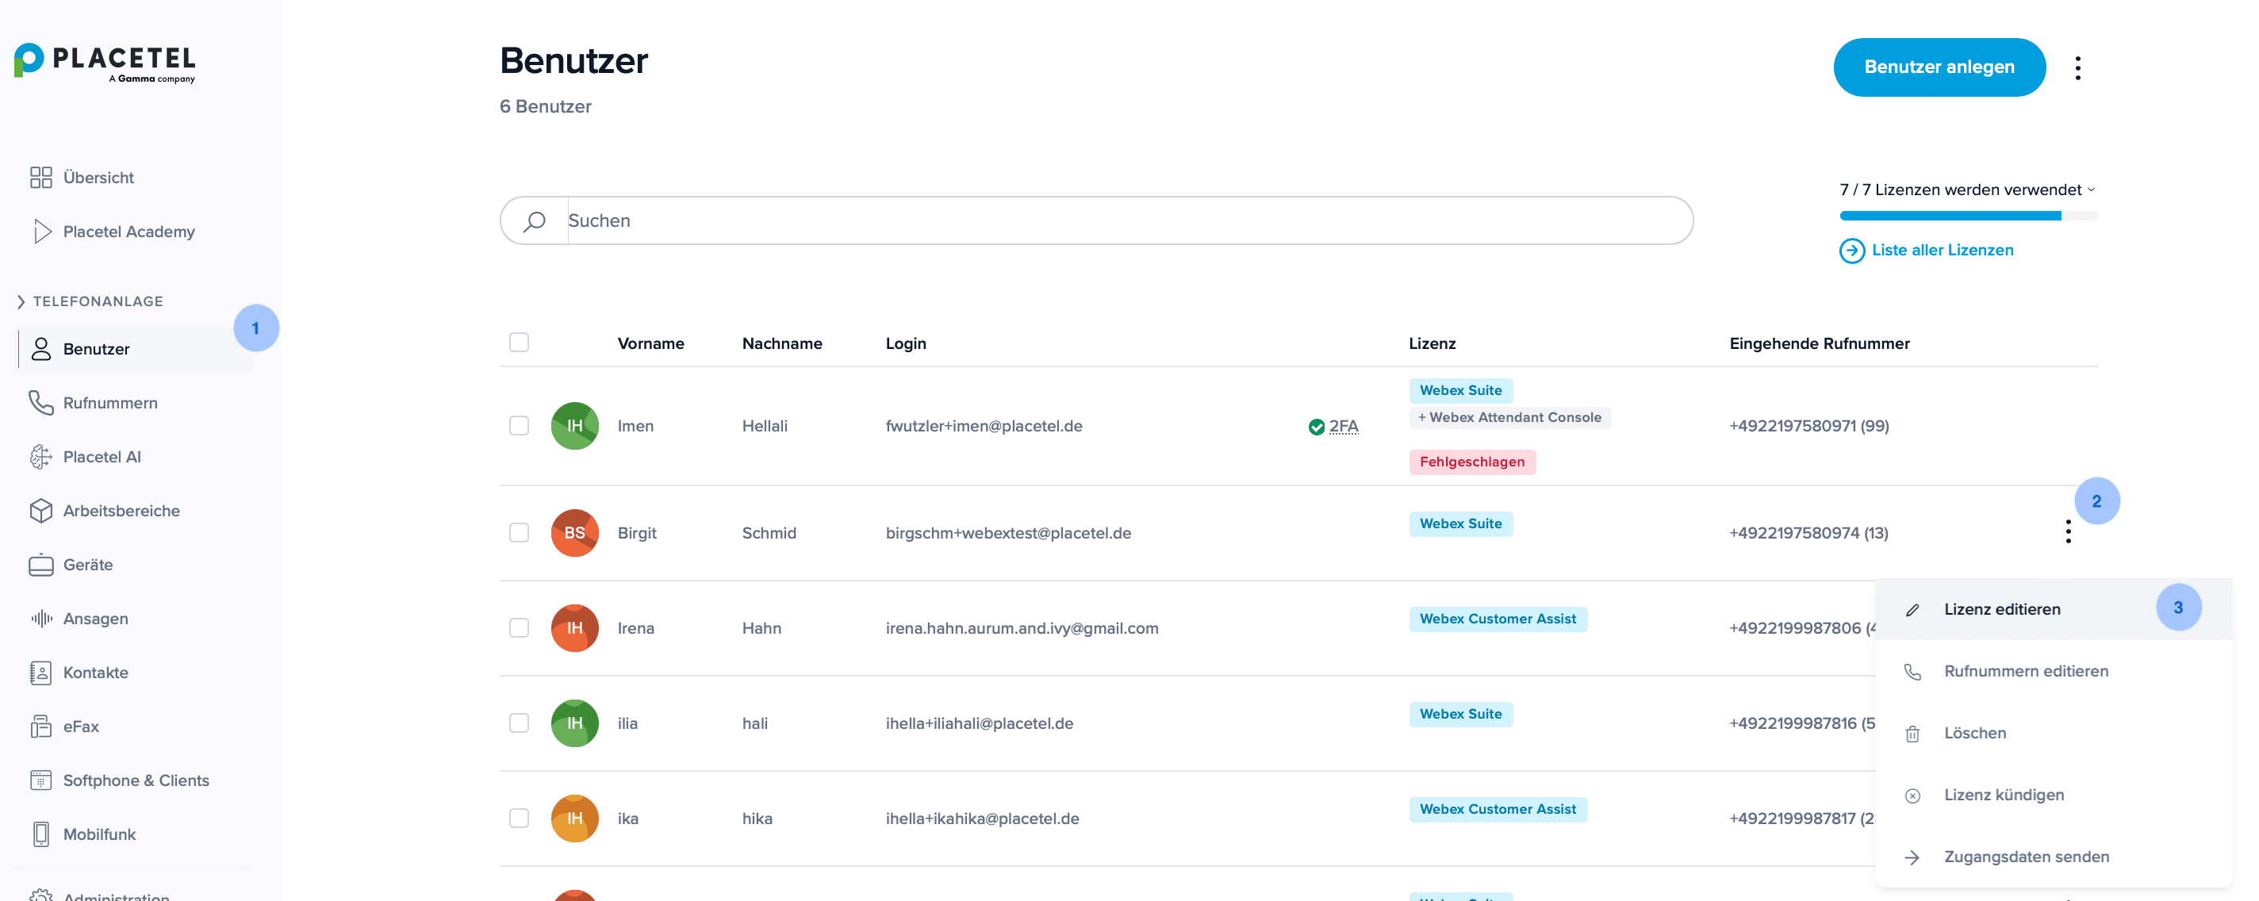Open the Mobilfunk phone icon

(40, 834)
